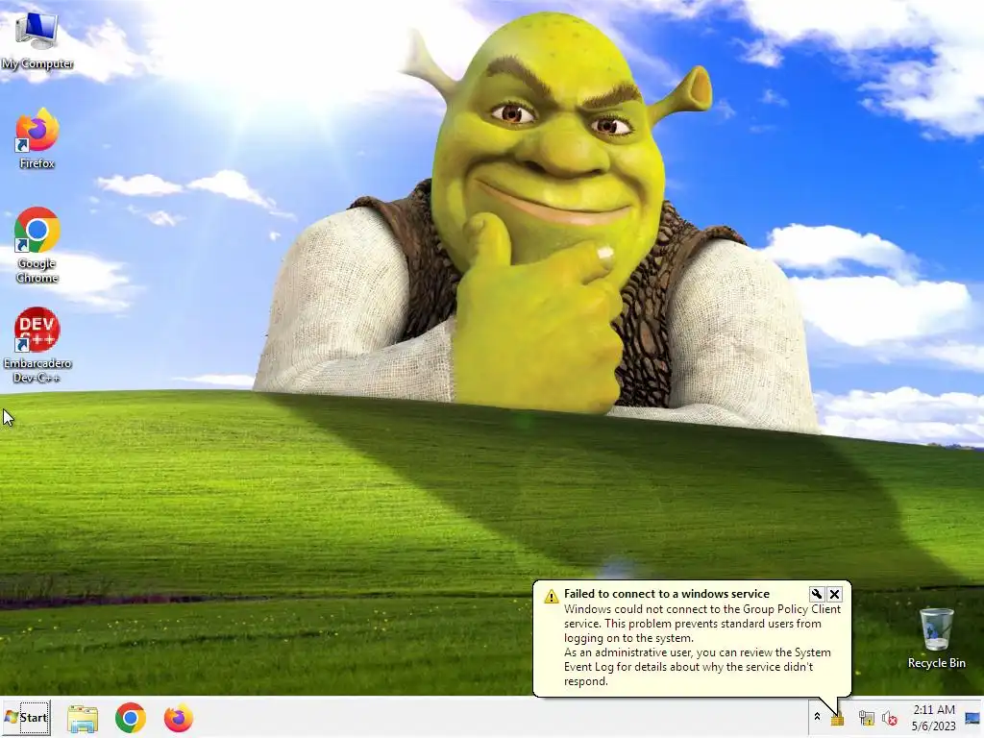Open notification settings via wrench icon
The height and width of the screenshot is (738, 984).
point(817,594)
